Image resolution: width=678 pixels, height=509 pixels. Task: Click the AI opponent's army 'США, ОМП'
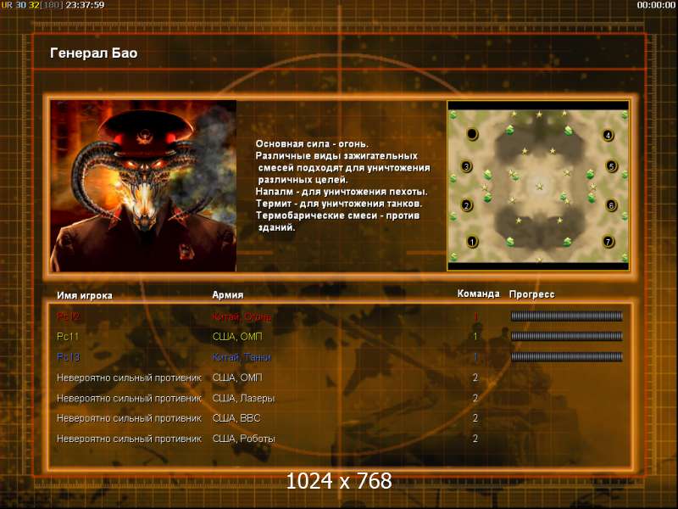click(x=237, y=378)
